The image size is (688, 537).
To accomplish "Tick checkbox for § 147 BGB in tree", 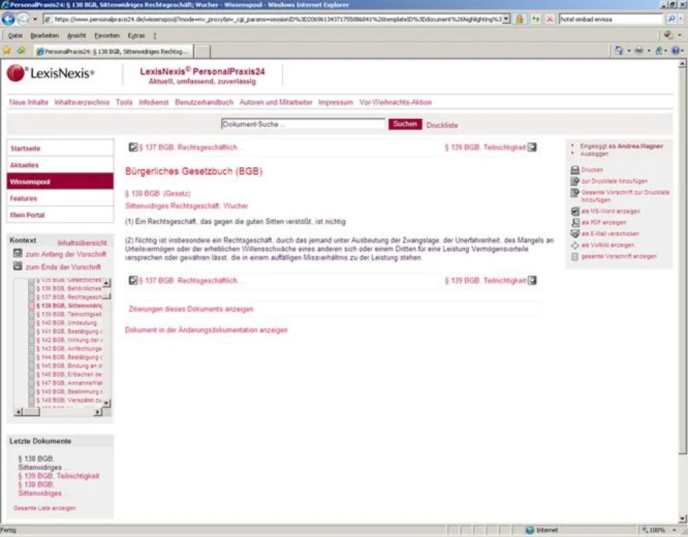I will coord(31,383).
